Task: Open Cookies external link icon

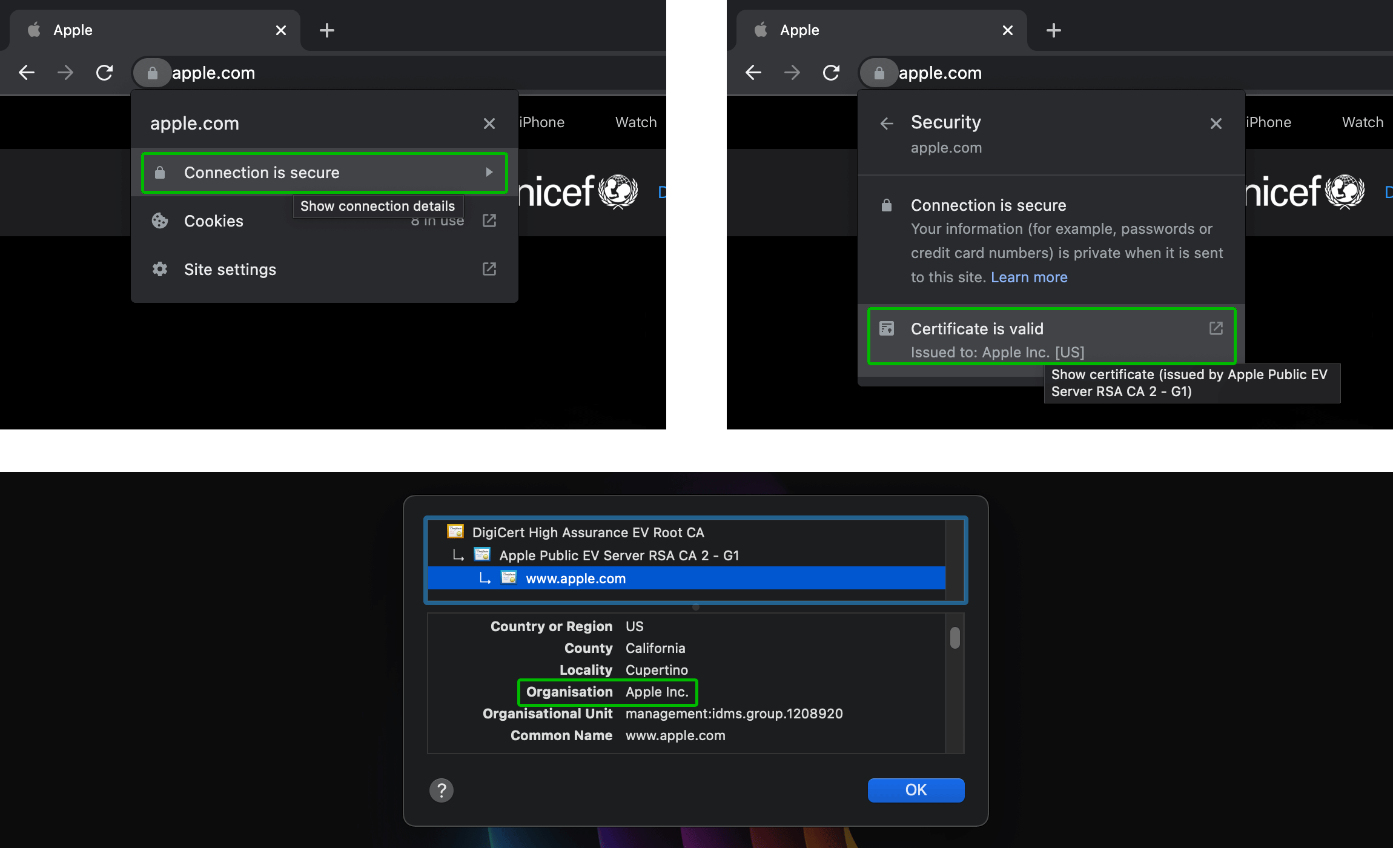Action: (x=489, y=220)
